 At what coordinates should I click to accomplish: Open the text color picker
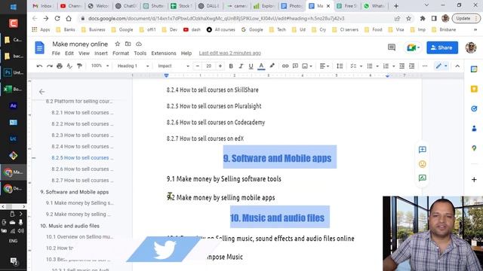click(x=261, y=65)
